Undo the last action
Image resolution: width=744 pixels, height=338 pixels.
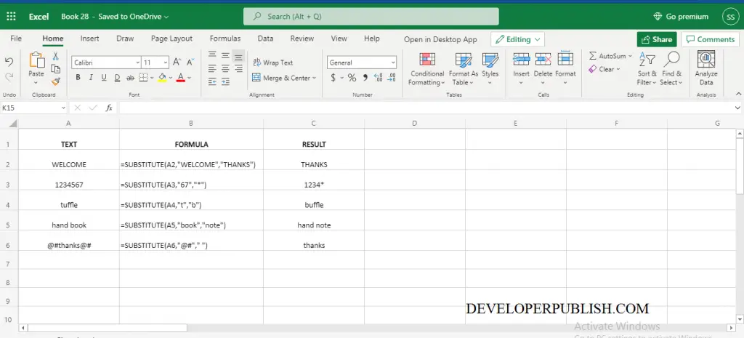coord(9,62)
